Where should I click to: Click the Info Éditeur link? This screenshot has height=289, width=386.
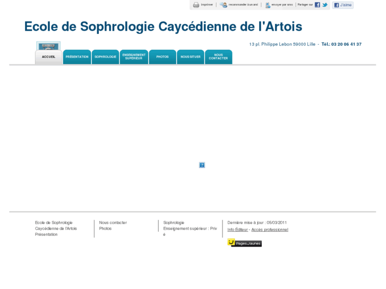point(237,230)
